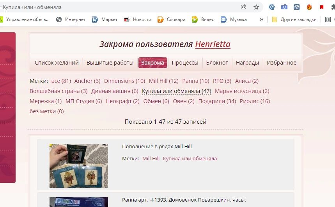Open the Маркет bookmark
335x207 pixels.
point(105,19)
